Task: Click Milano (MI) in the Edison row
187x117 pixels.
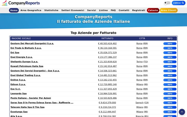Action: tap(142, 84)
